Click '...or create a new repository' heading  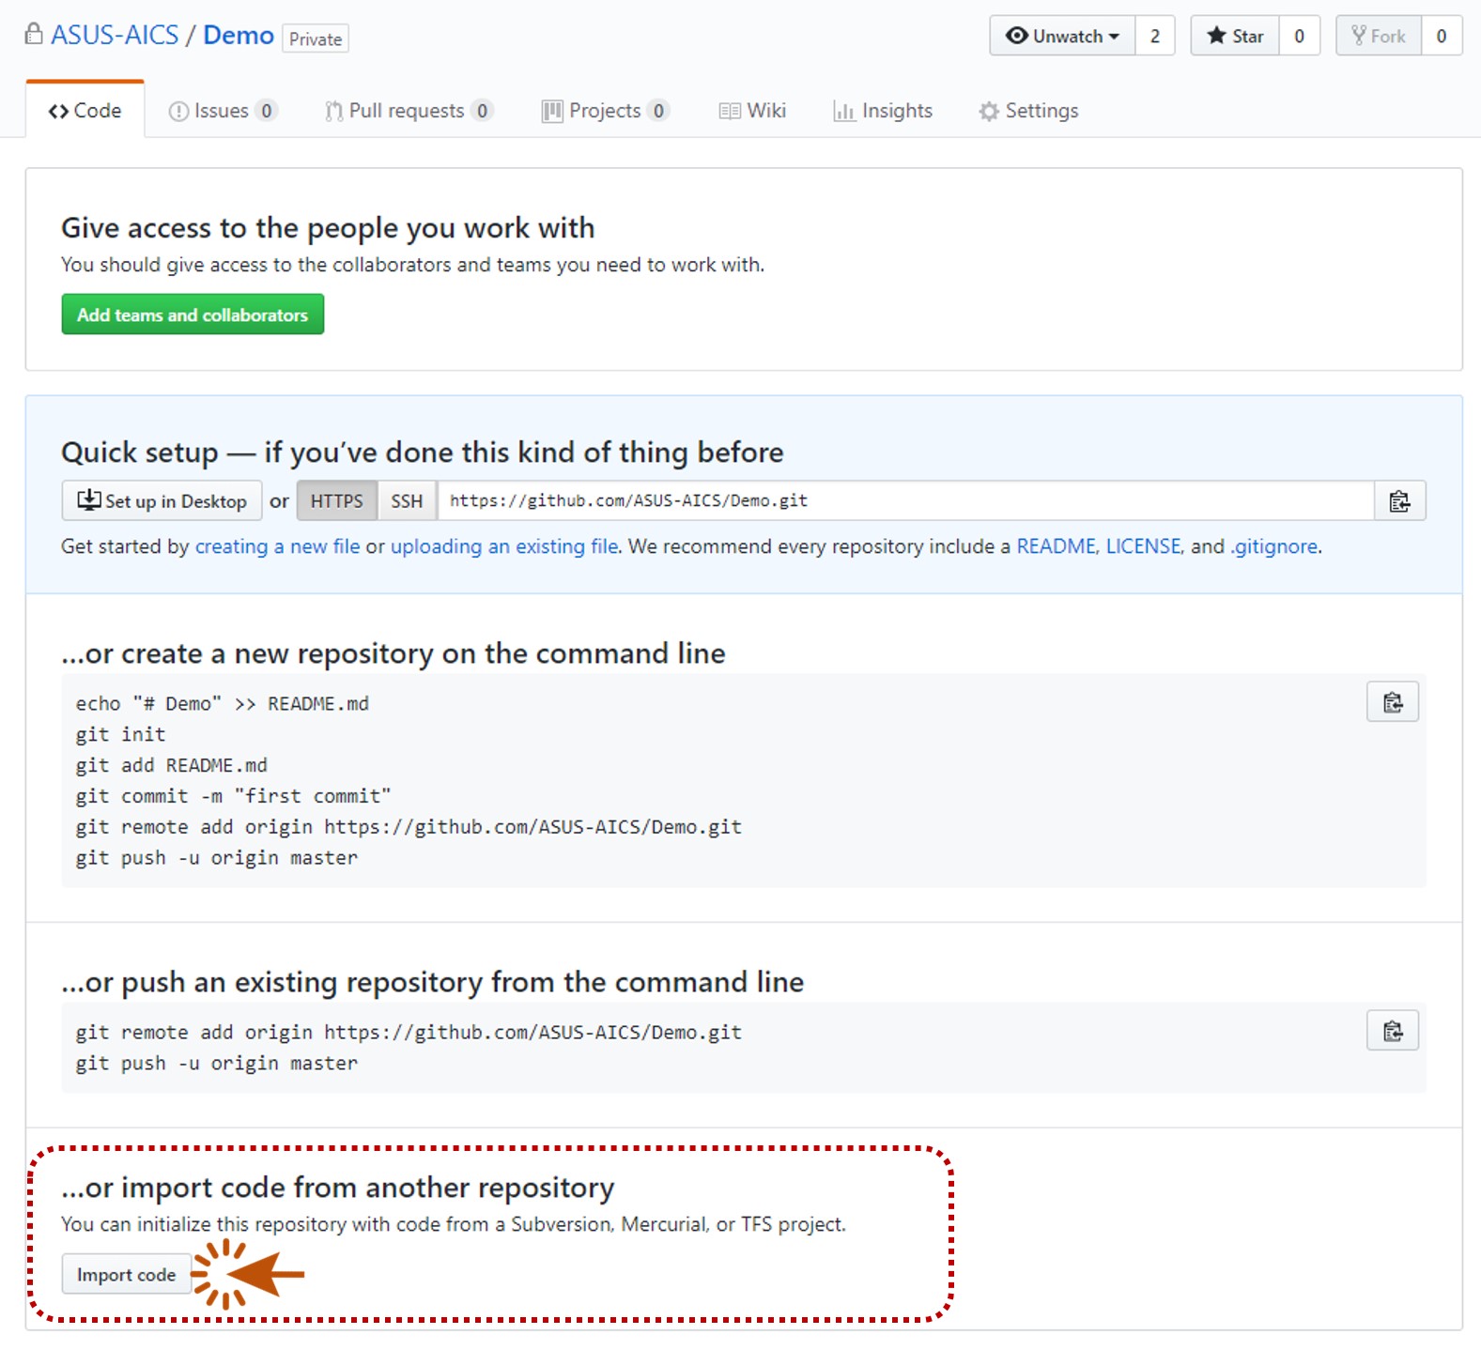click(393, 653)
